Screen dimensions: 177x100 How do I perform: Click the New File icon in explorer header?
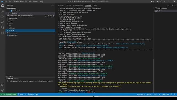[x=46, y=16]
